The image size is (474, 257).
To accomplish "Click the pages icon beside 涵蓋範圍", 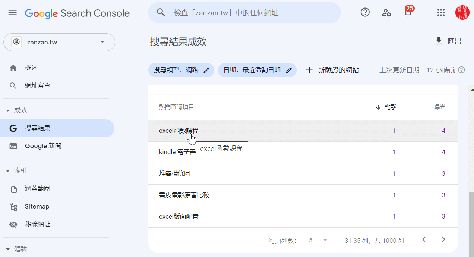I will click(13, 189).
